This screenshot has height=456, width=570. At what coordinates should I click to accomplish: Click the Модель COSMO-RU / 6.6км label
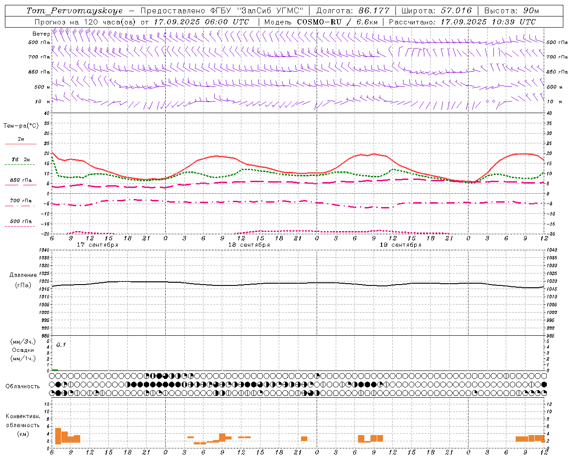[x=321, y=22]
